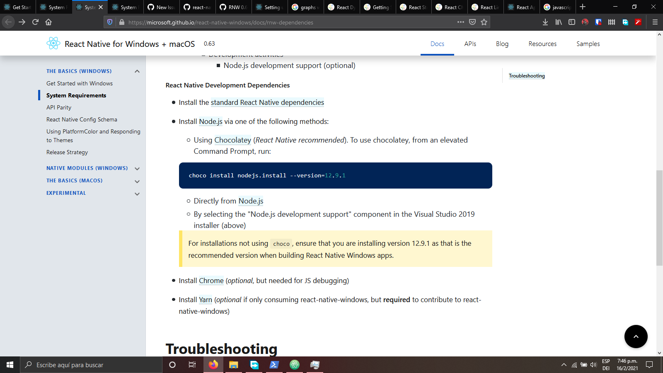Expand The Basics (macOS) section
The width and height of the screenshot is (663, 373).
point(137,181)
